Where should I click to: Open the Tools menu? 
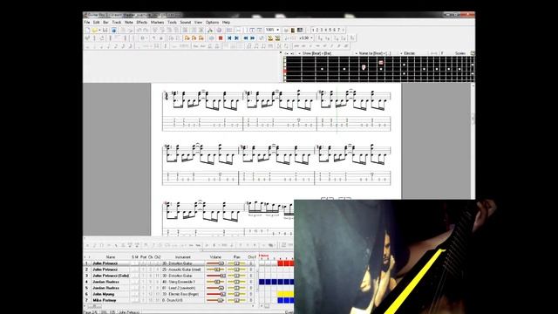coord(172,22)
